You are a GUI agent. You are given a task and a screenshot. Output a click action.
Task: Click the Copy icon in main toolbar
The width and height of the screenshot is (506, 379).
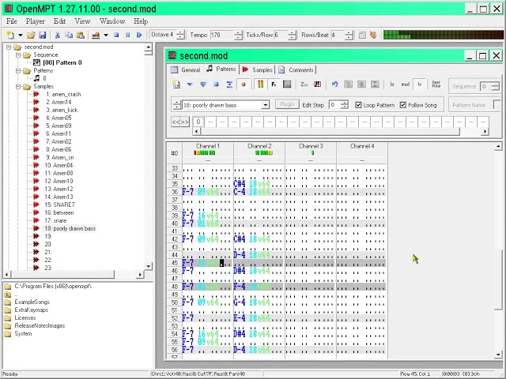(69, 35)
